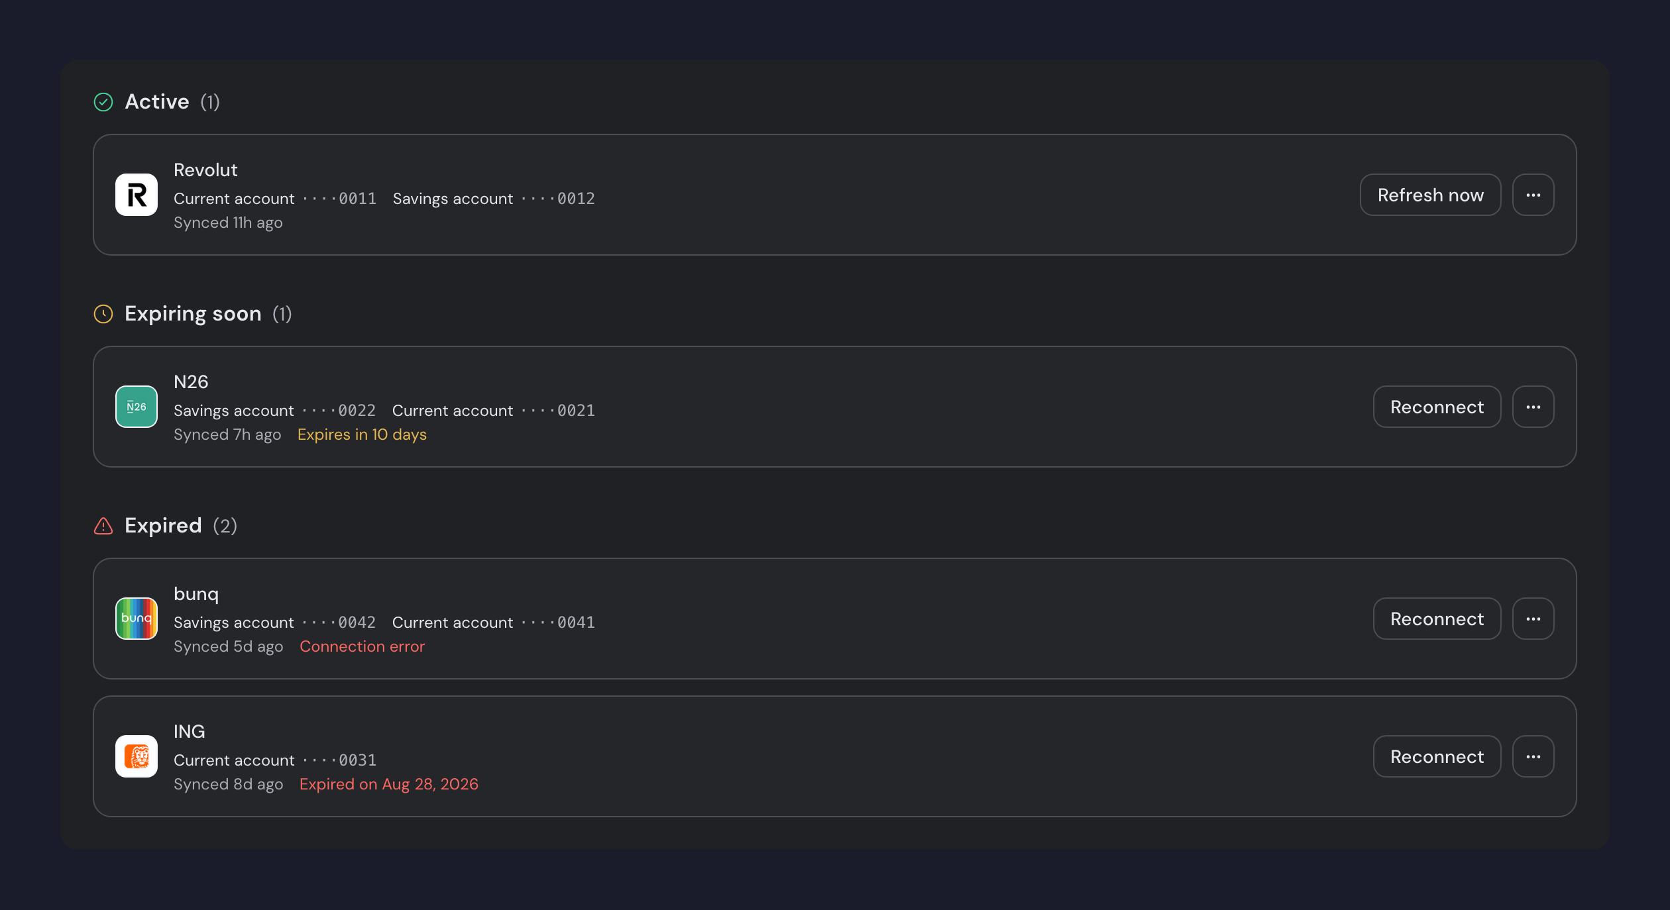Click Revolut Current account ending 0011
Screen dimensions: 1670x910
(x=275, y=199)
